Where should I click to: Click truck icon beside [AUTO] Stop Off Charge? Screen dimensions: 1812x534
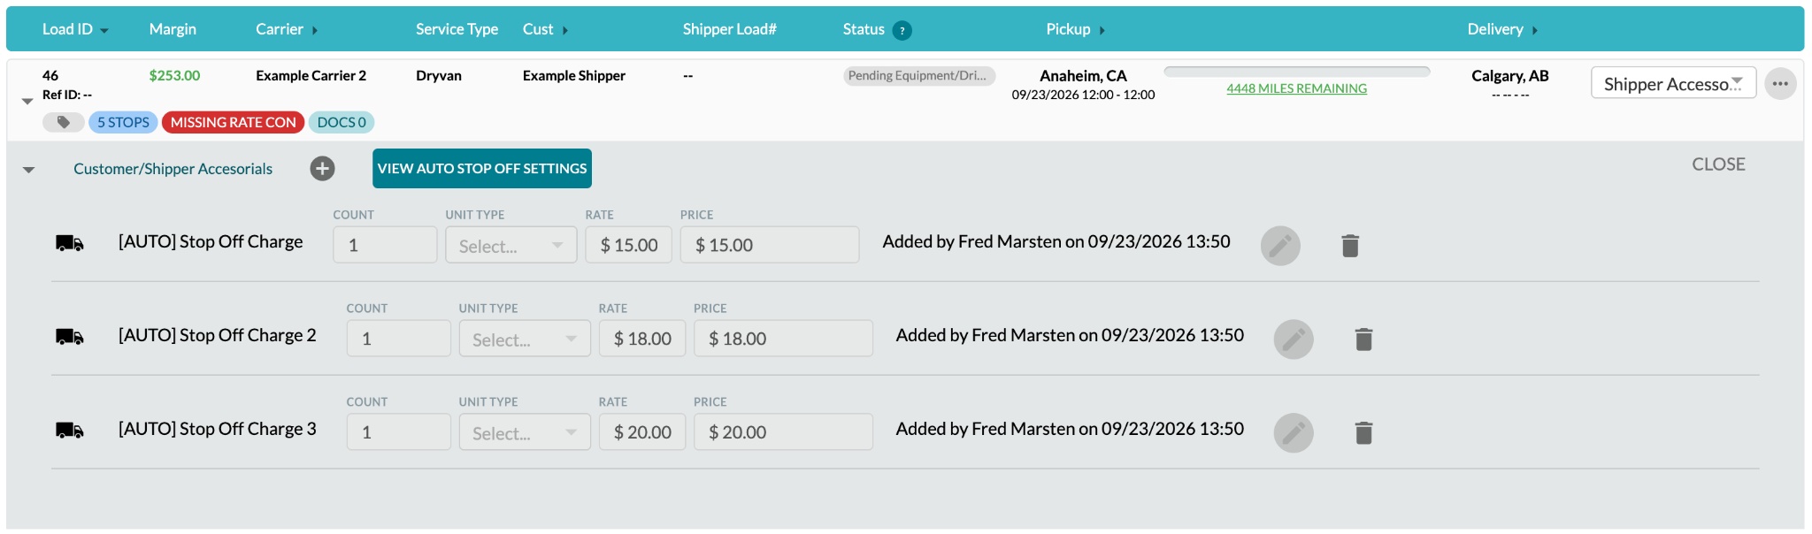pos(70,243)
